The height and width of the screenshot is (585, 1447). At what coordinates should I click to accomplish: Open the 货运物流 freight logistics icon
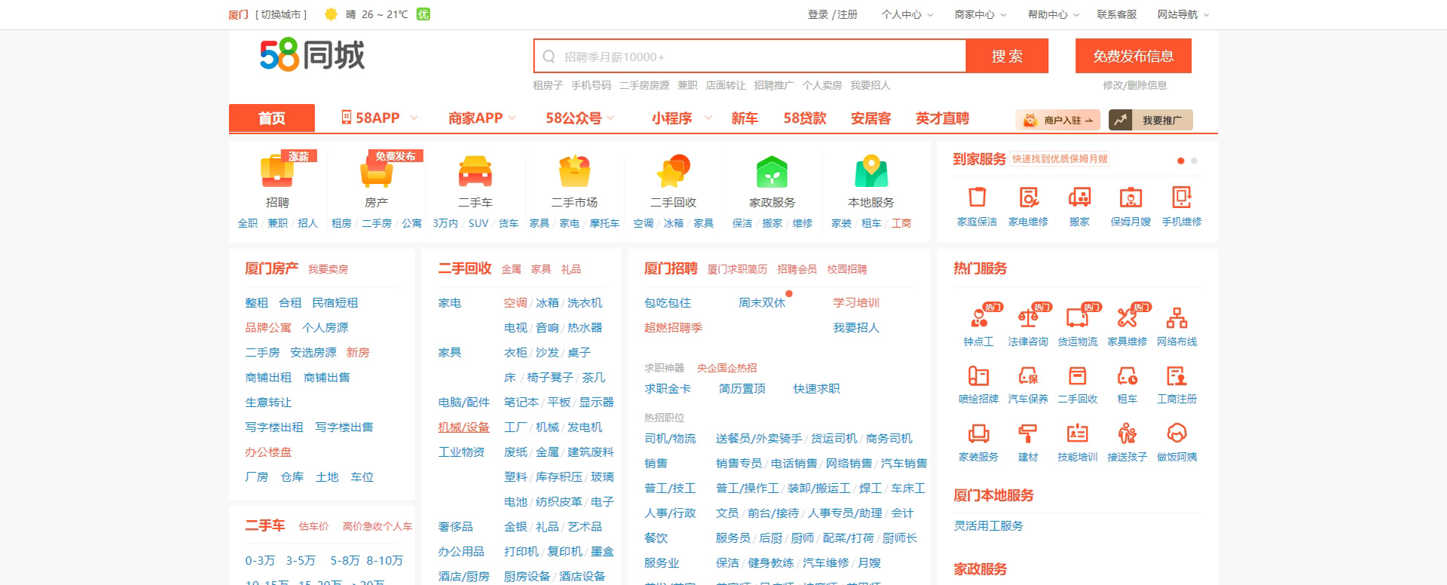click(1078, 317)
